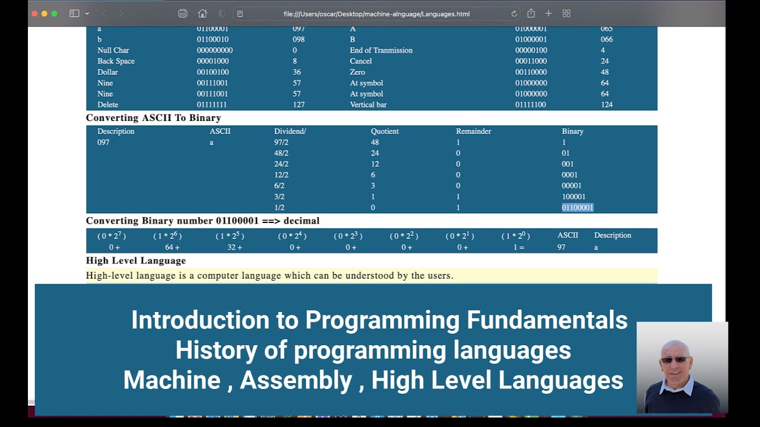
Task: Minimize the window with the yellow button
Action: 45,14
